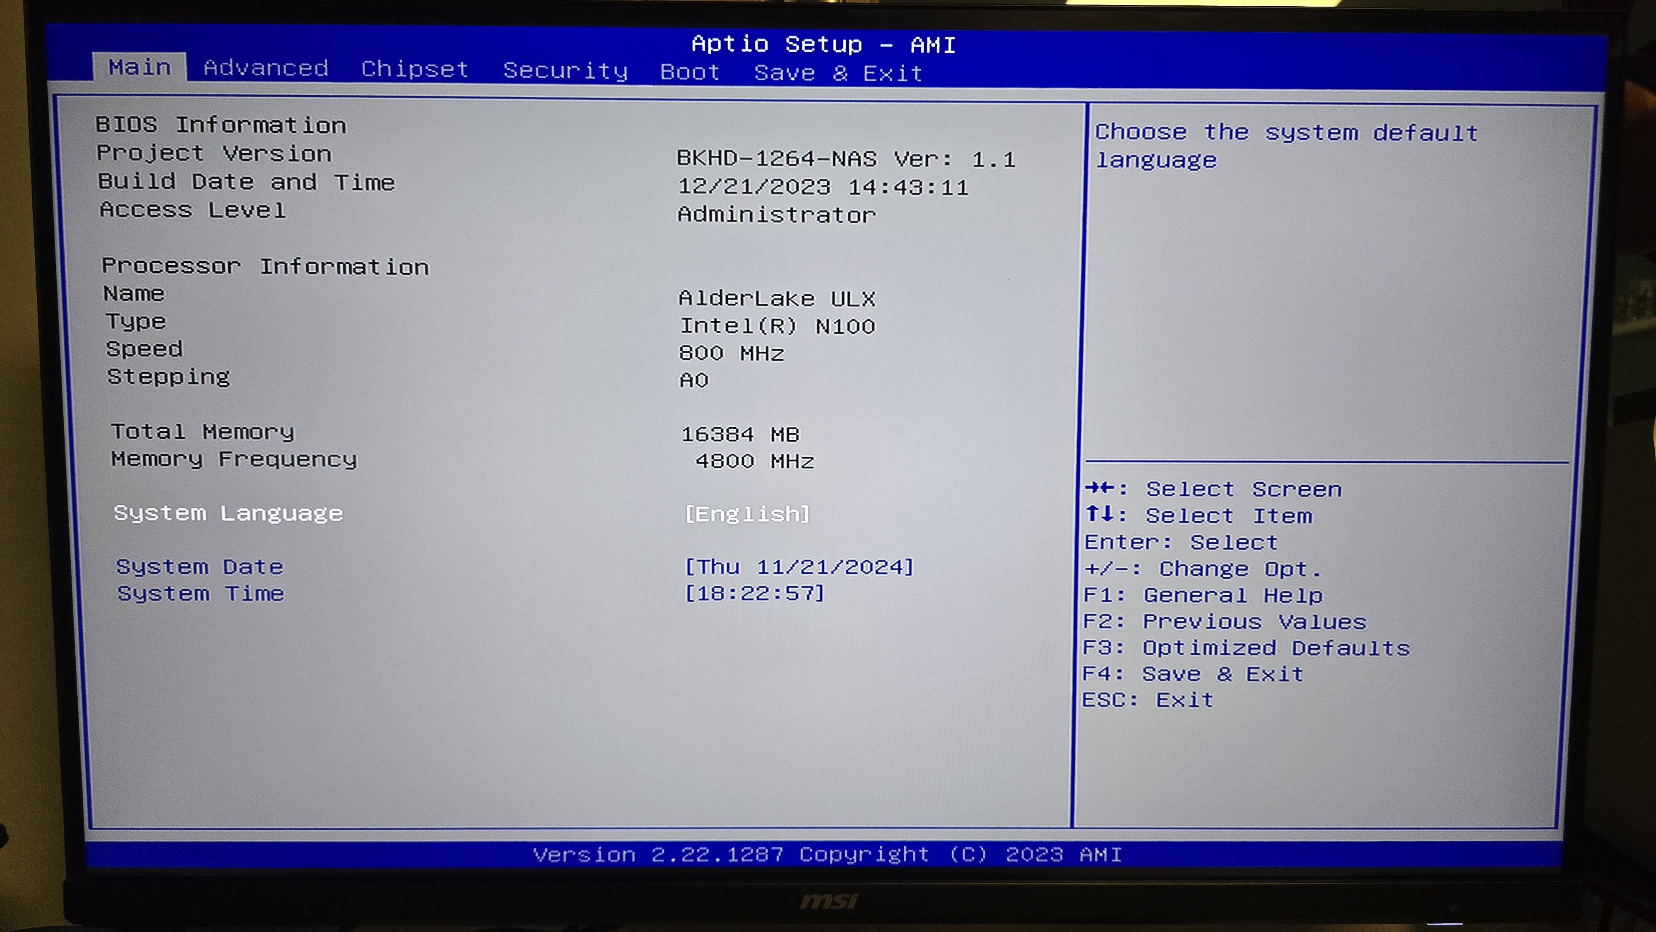Click the F3: Optimized Defaults hint
Image resolution: width=1656 pixels, height=932 pixels.
[1246, 648]
